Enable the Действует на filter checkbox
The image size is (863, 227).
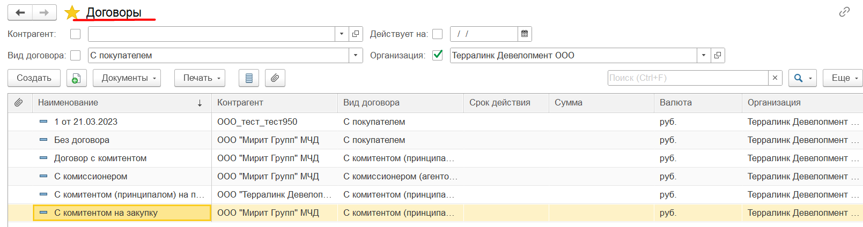438,34
